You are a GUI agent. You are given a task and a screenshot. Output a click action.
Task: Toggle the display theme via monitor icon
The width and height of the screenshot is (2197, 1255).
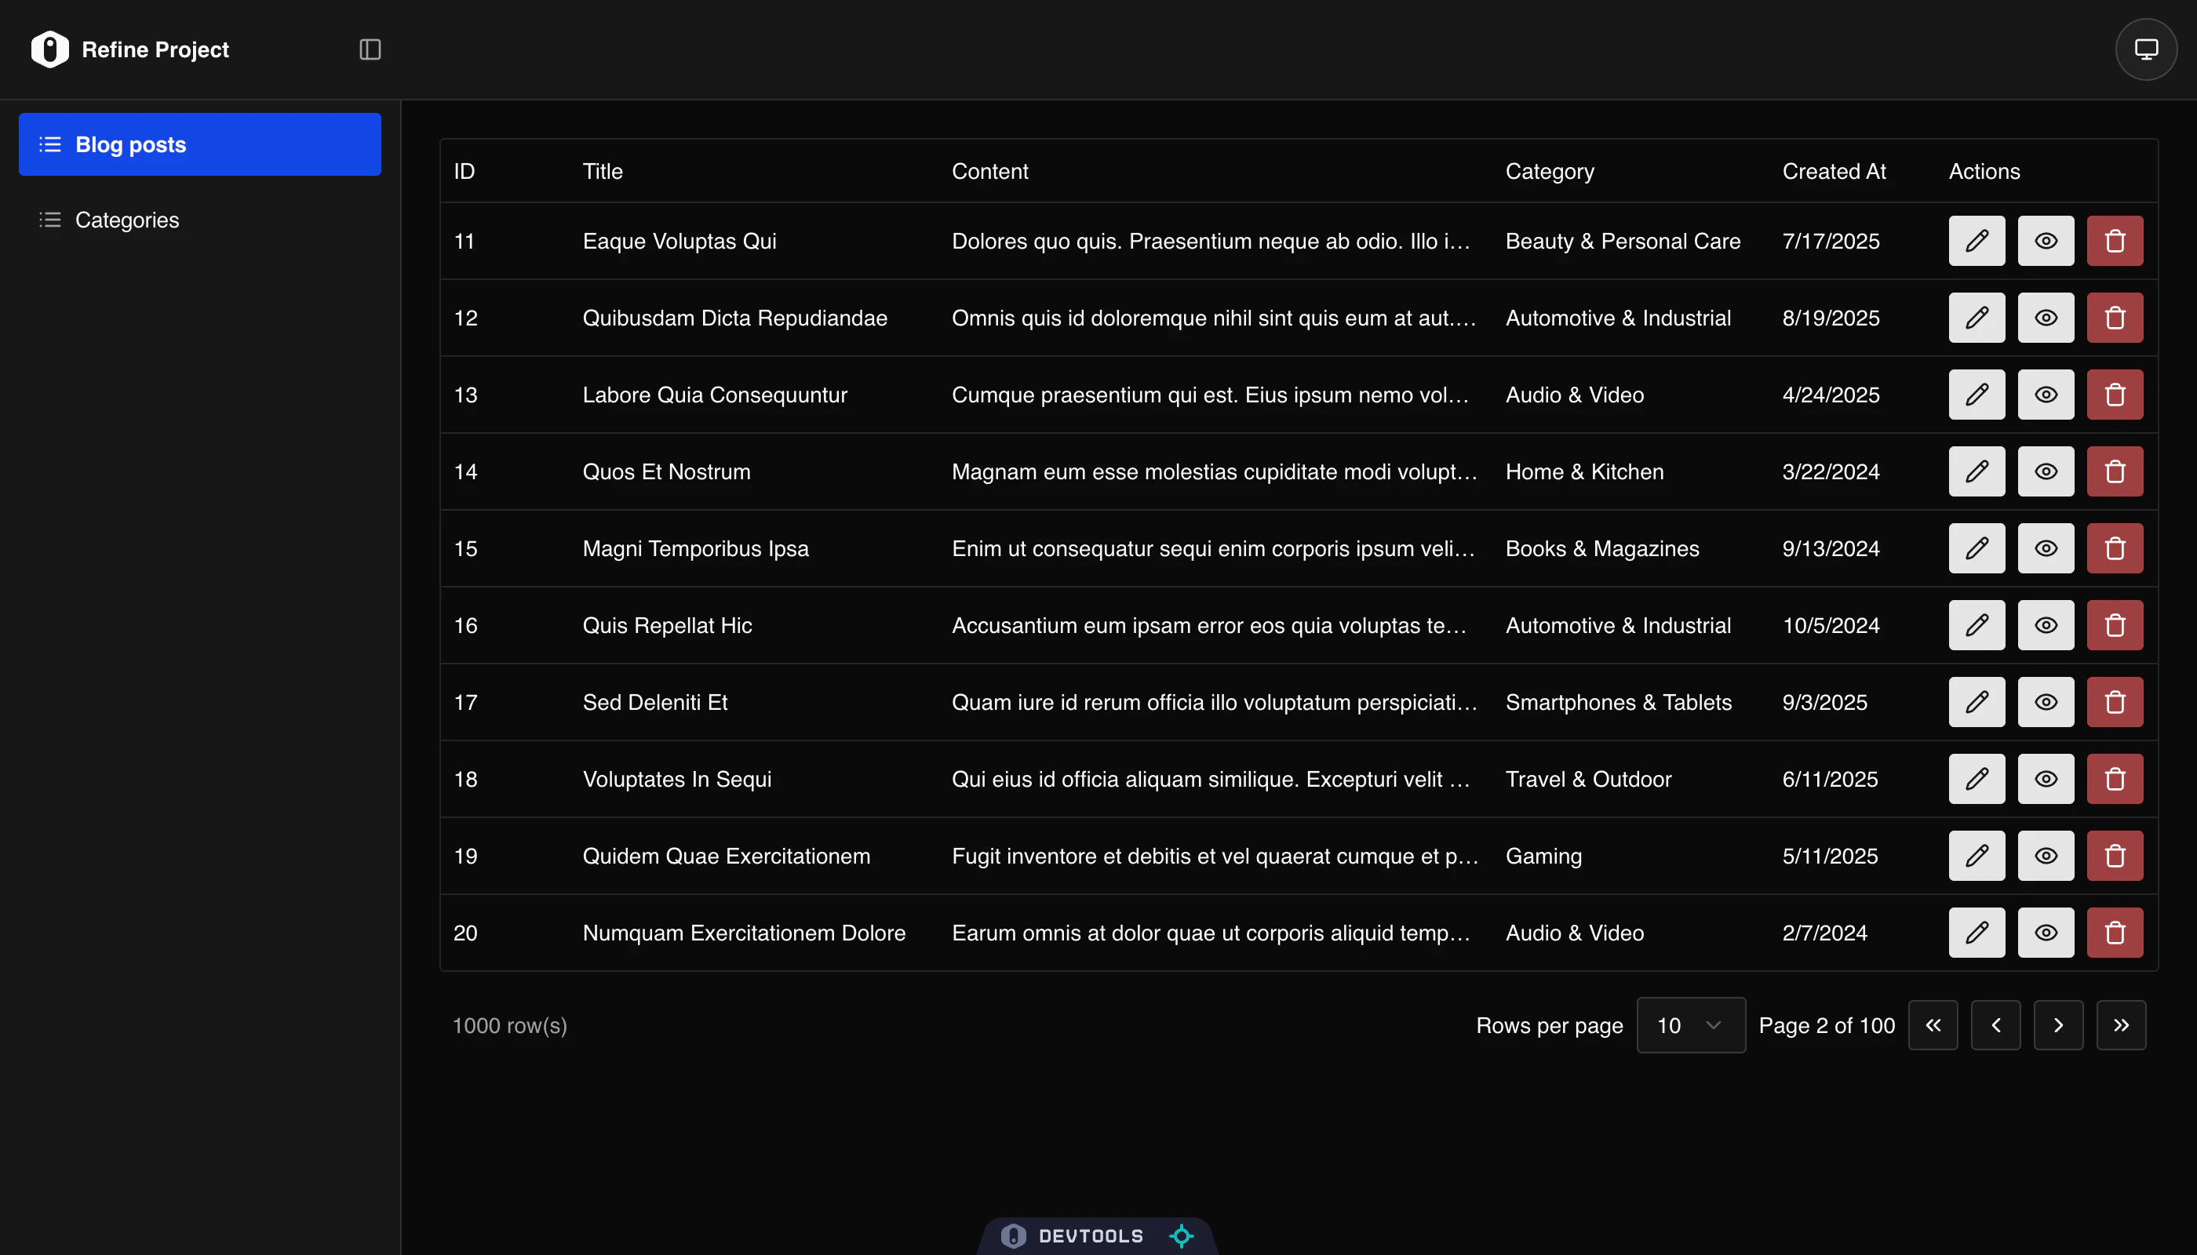2146,49
